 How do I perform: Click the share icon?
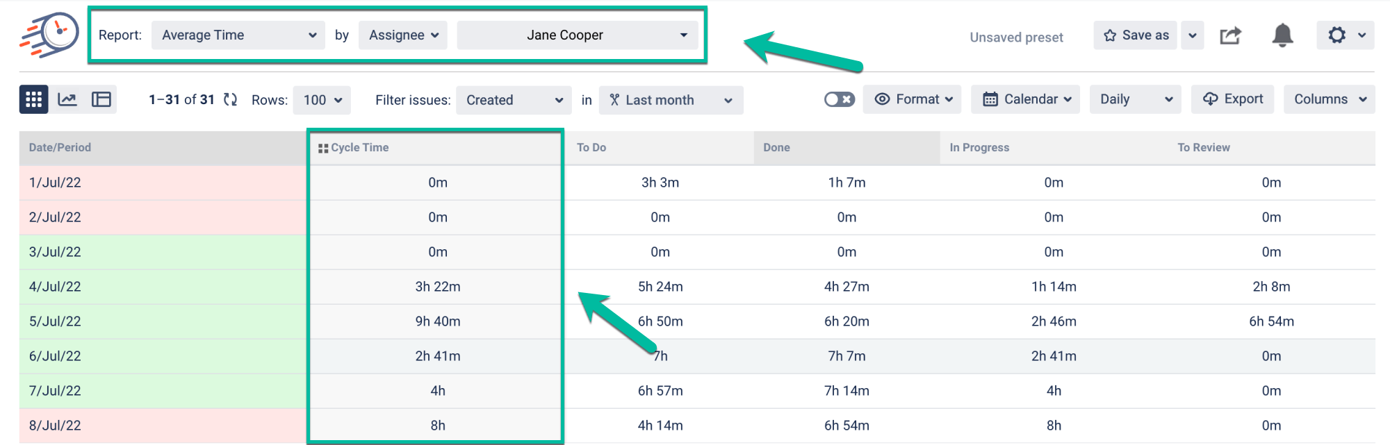point(1231,35)
